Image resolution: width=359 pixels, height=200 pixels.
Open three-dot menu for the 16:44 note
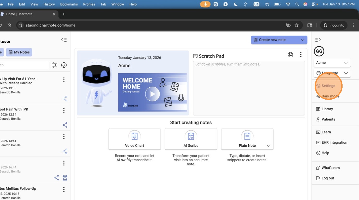click(x=64, y=163)
